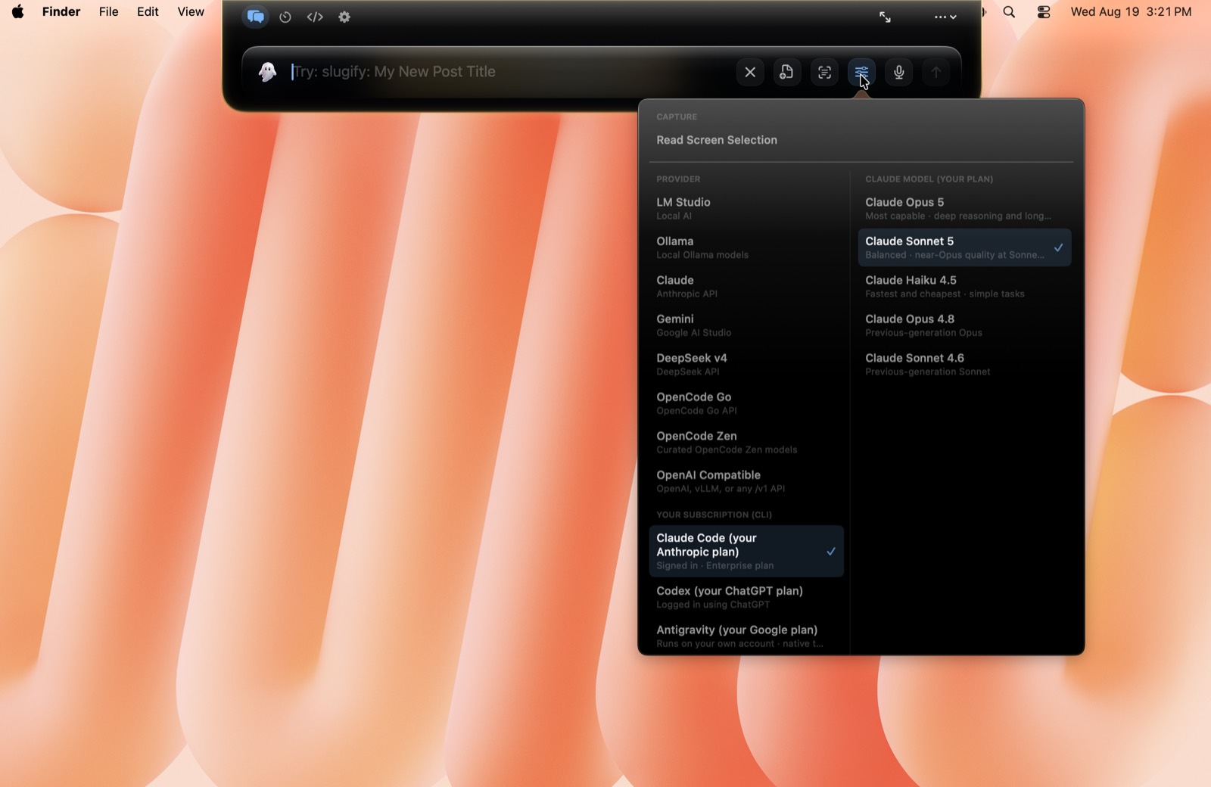Image resolution: width=1211 pixels, height=787 pixels.
Task: Click the attach file icon
Action: pos(787,72)
